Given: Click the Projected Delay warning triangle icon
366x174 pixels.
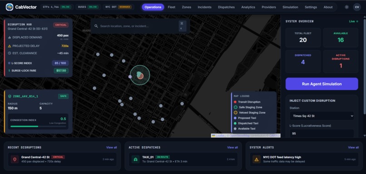Looking at the screenshot, I should (10, 46).
